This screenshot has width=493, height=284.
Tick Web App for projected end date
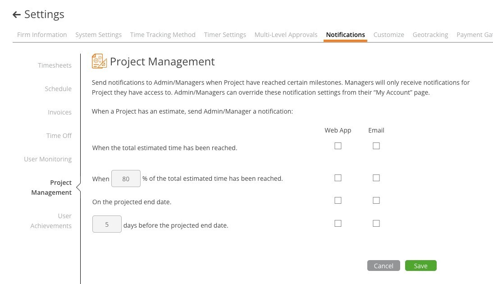[338, 200]
